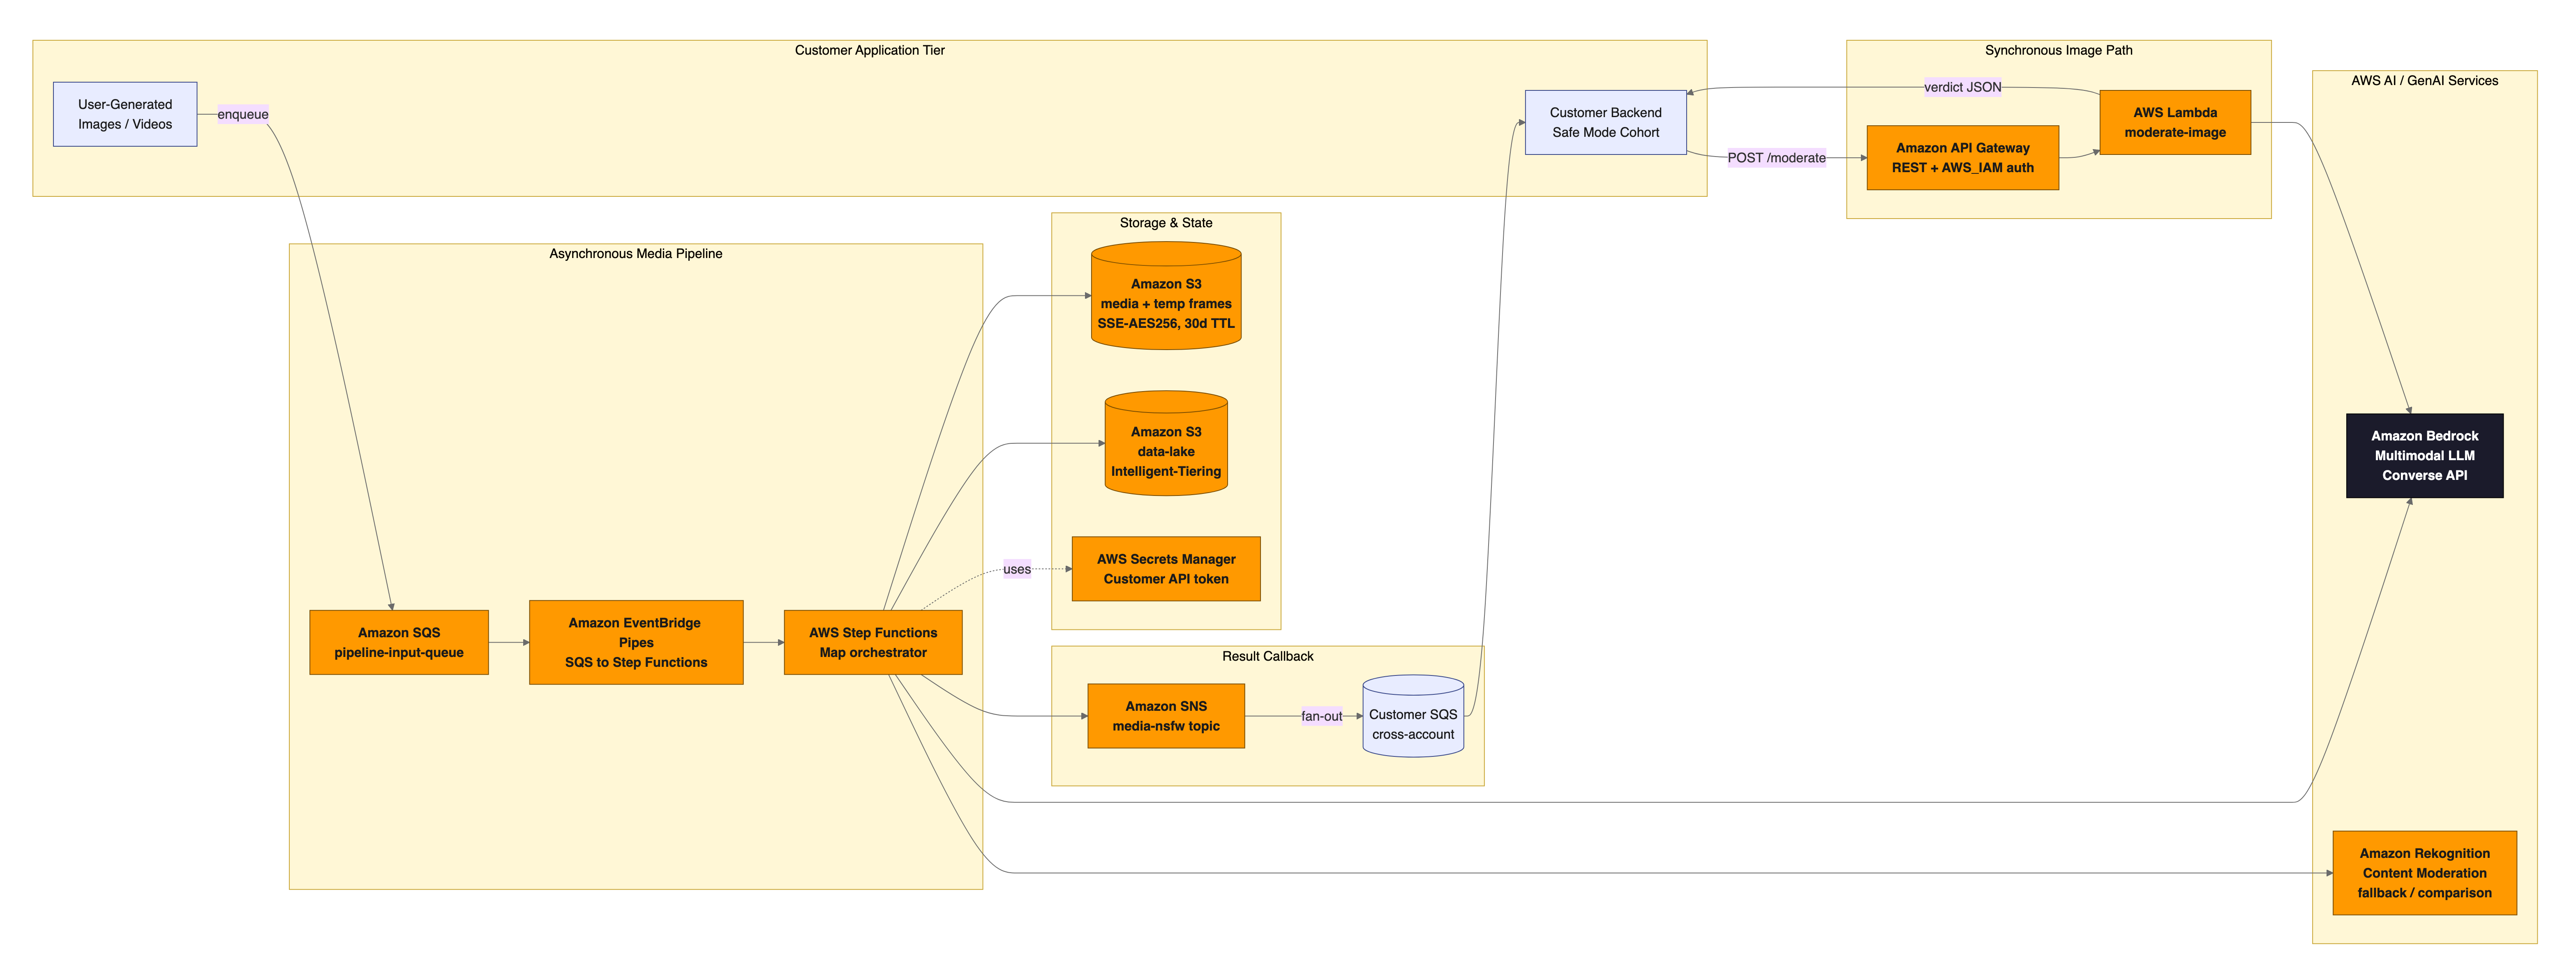
Task: Select the AWS Secrets Manager node
Action: click(1166, 569)
